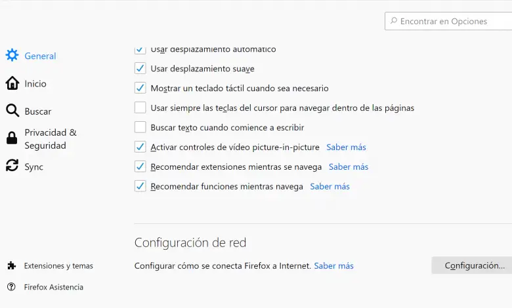
Task: Click the Extensiones y temas puzzle icon
Action: click(11, 265)
